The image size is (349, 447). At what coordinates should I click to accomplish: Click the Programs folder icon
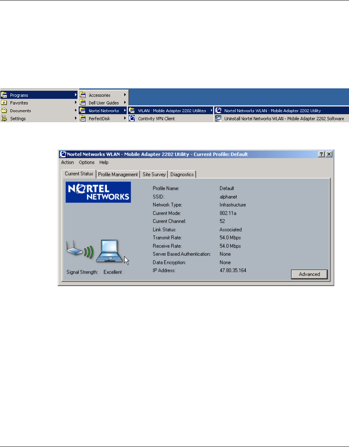pyautogui.click(x=4, y=95)
